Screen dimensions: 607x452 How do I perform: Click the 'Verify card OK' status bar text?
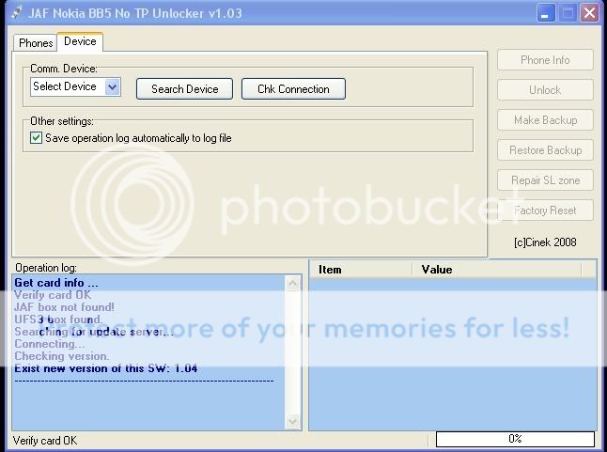45,441
